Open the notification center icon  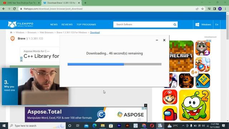tap(223, 126)
